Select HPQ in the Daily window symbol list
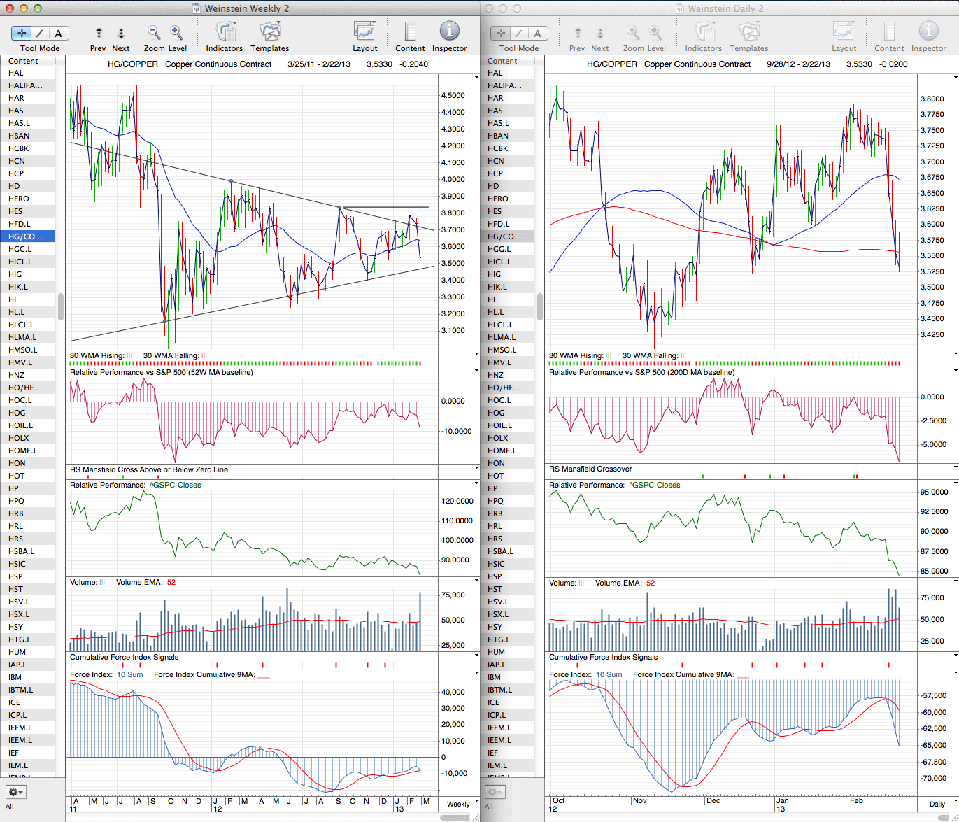 (x=495, y=501)
